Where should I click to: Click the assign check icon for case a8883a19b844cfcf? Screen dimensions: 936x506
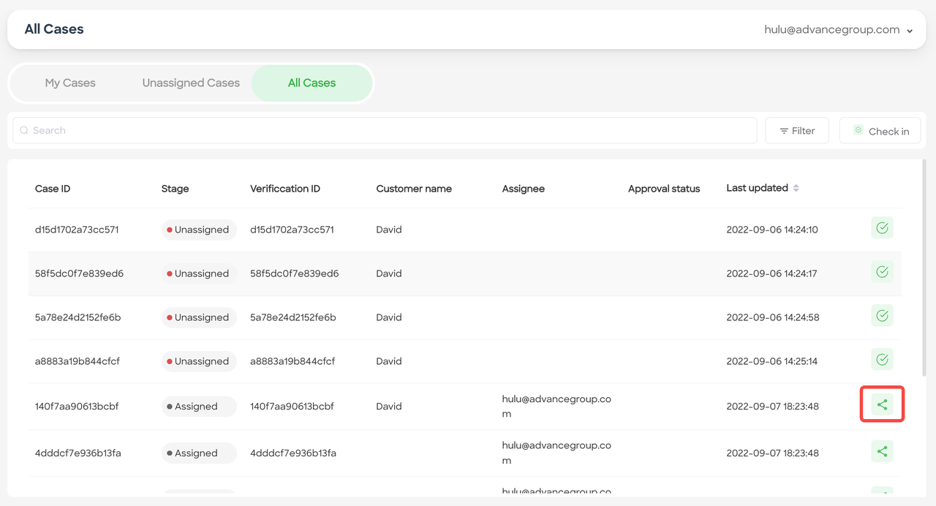[x=882, y=360]
